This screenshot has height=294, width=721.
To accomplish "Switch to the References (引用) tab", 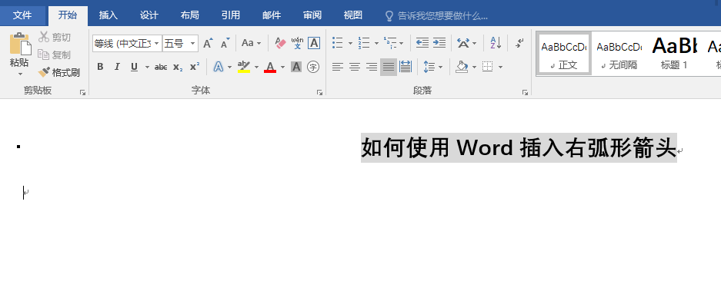I will tap(230, 15).
